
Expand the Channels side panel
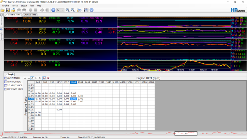coord(2,20)
